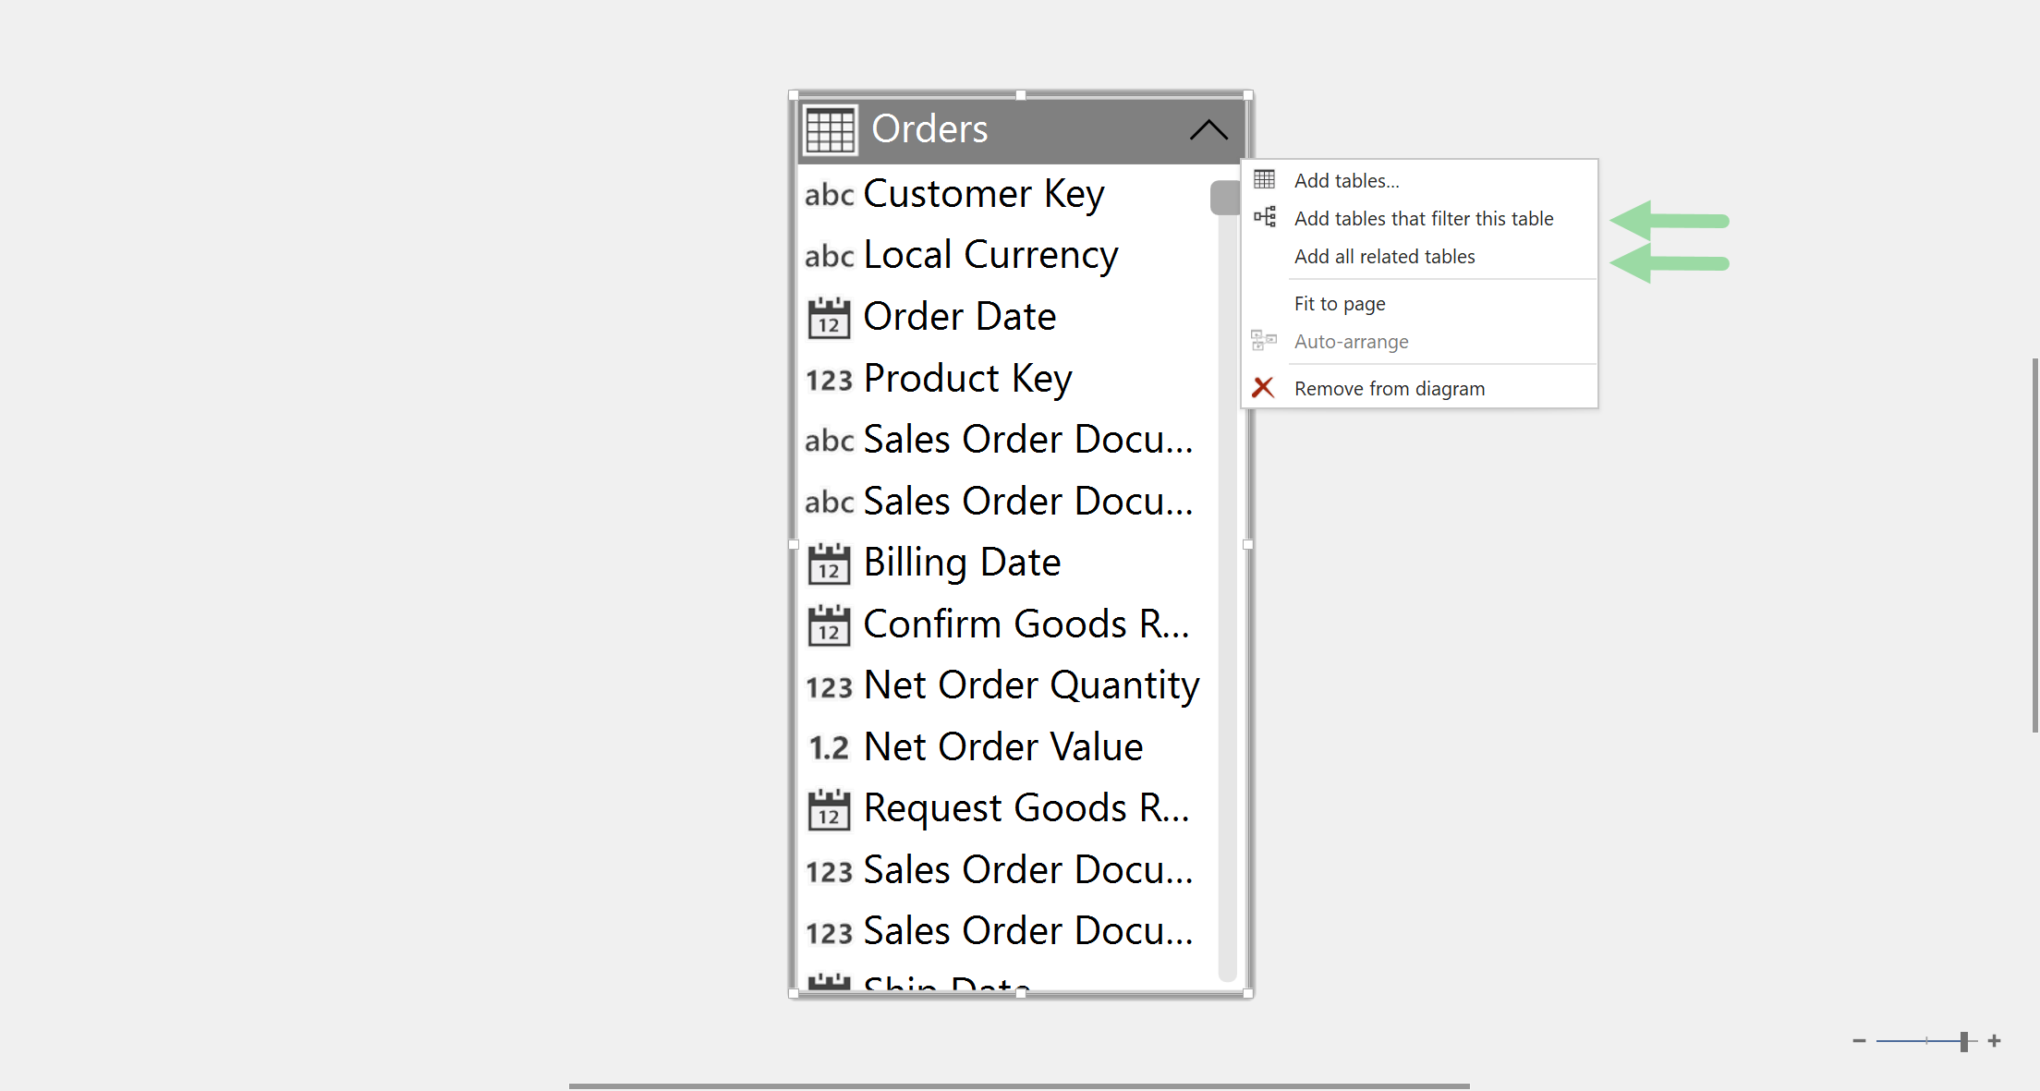Viewport: 2040px width, 1091px height.
Task: Click the calendar icon next to Order Date
Action: 829,317
